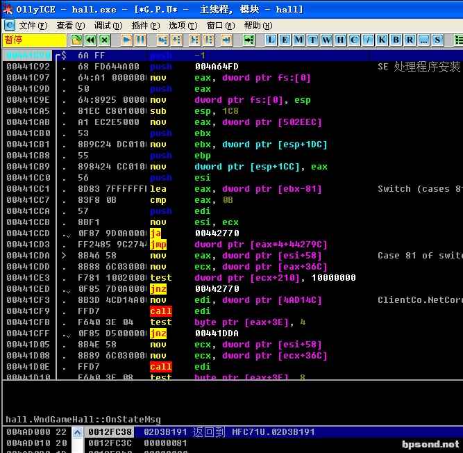
Task: Select the test byte ptr row 00441CFB
Action: 233,322
